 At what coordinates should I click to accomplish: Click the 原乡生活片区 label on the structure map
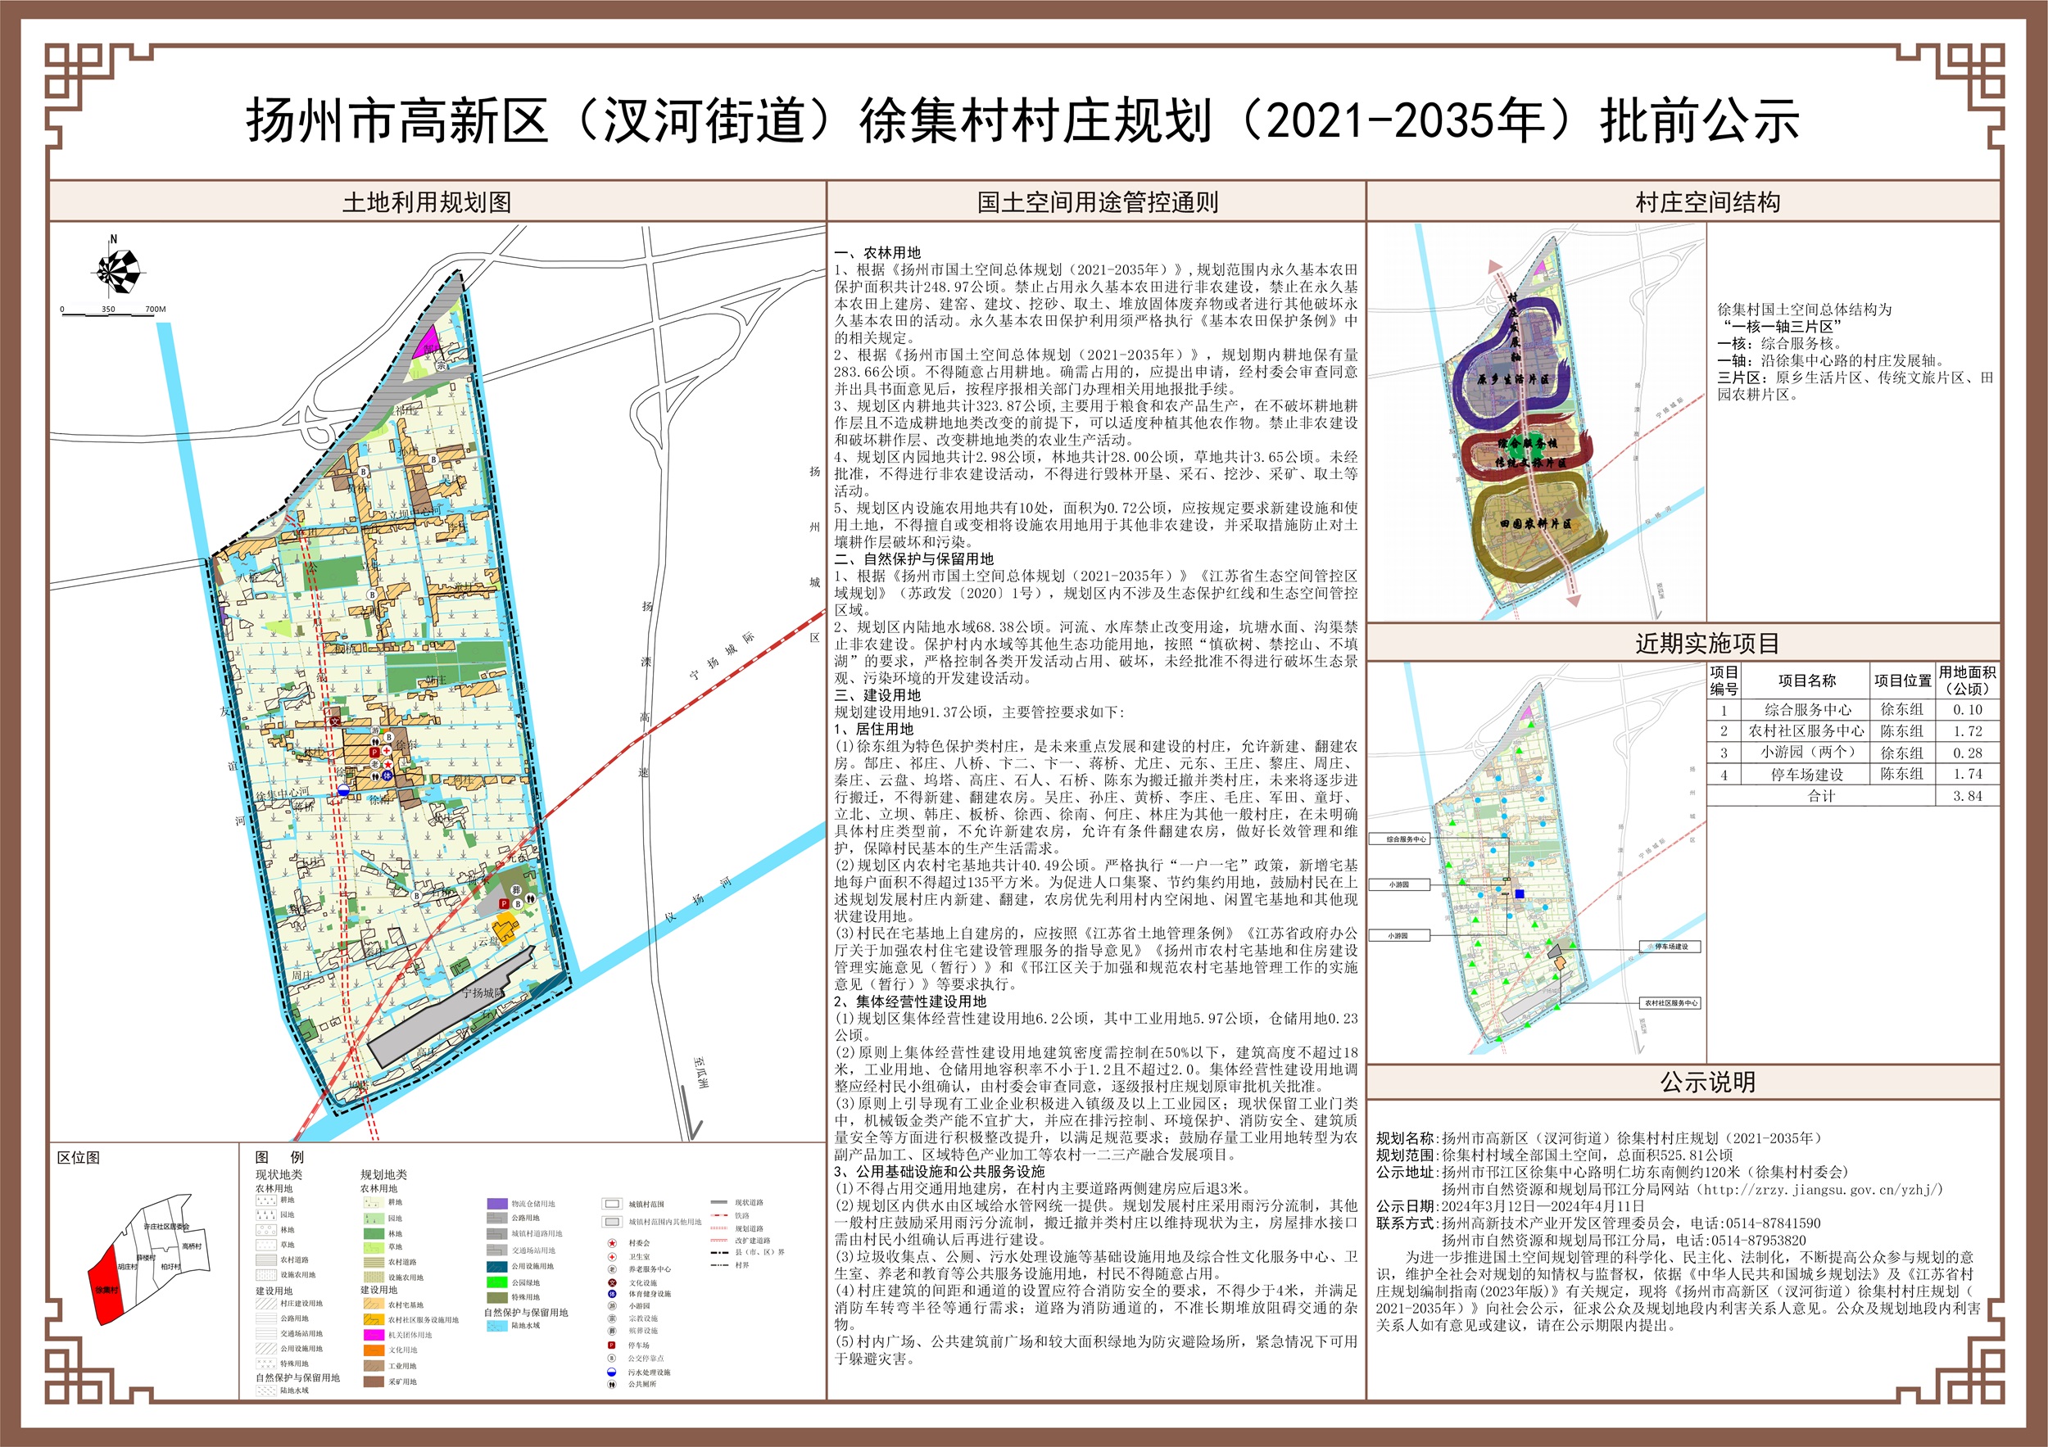pyautogui.click(x=1514, y=379)
